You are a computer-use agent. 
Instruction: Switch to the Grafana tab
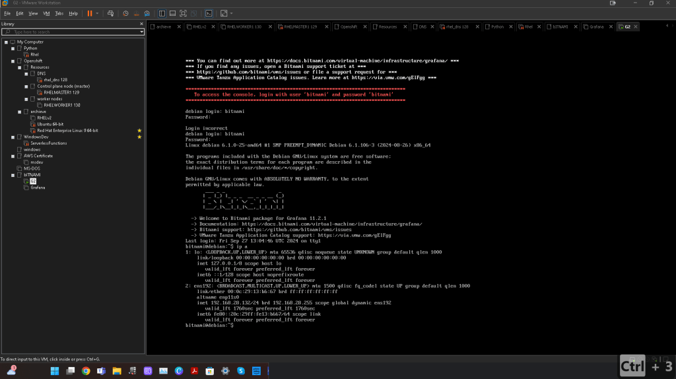point(596,26)
